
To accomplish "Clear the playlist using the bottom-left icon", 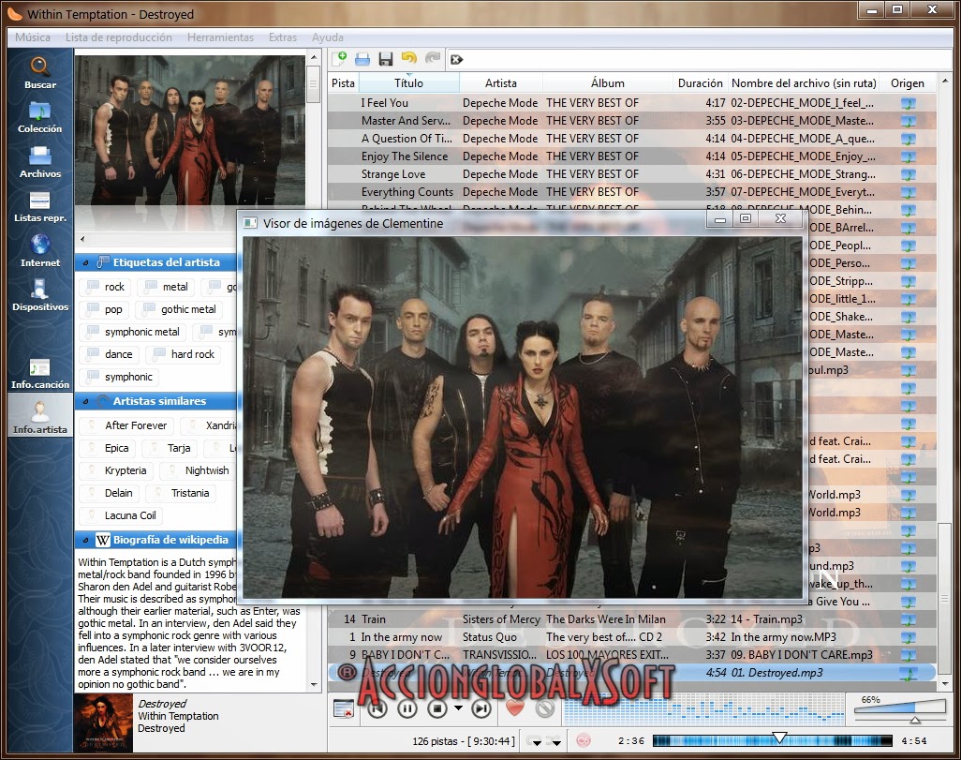I will pyautogui.click(x=343, y=709).
